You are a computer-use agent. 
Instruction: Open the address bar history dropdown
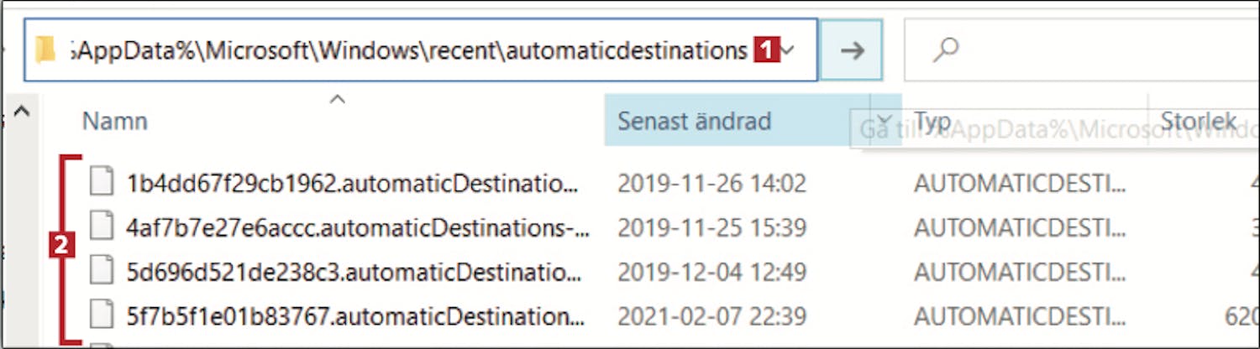point(790,51)
